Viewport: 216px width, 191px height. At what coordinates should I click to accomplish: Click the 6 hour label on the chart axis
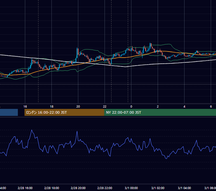click(x=211, y=107)
